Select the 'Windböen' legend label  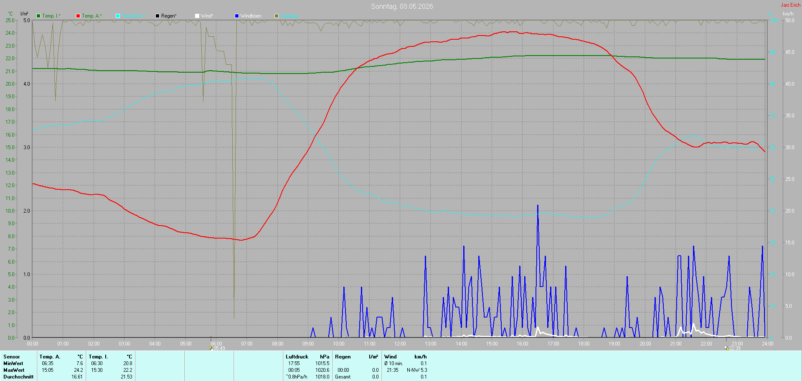pyautogui.click(x=251, y=16)
